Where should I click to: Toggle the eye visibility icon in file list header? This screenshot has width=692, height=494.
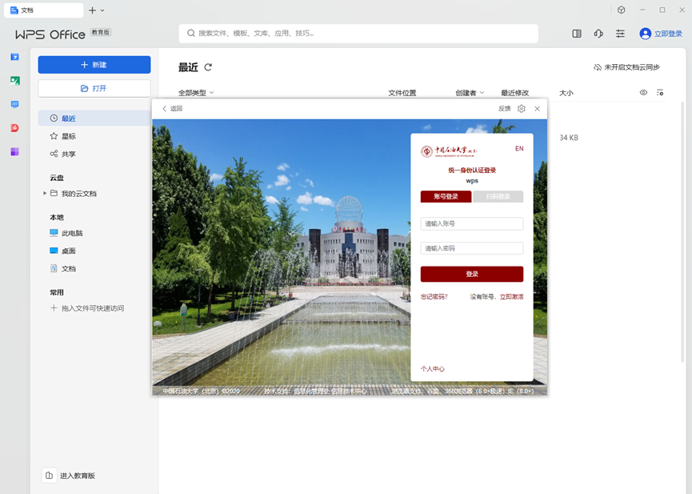[643, 93]
